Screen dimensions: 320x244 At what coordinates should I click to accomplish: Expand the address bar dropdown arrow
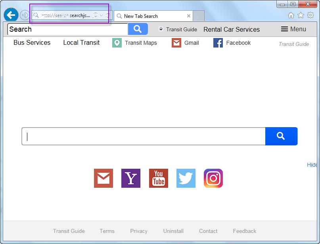(x=101, y=15)
